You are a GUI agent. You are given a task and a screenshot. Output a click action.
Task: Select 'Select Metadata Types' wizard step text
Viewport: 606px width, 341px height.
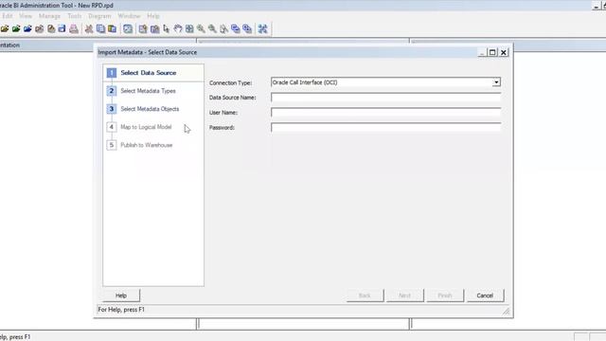tap(148, 91)
